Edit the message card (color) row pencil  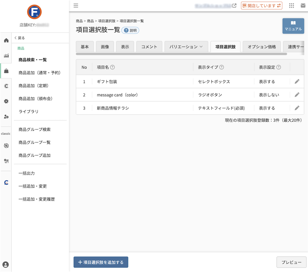(297, 95)
